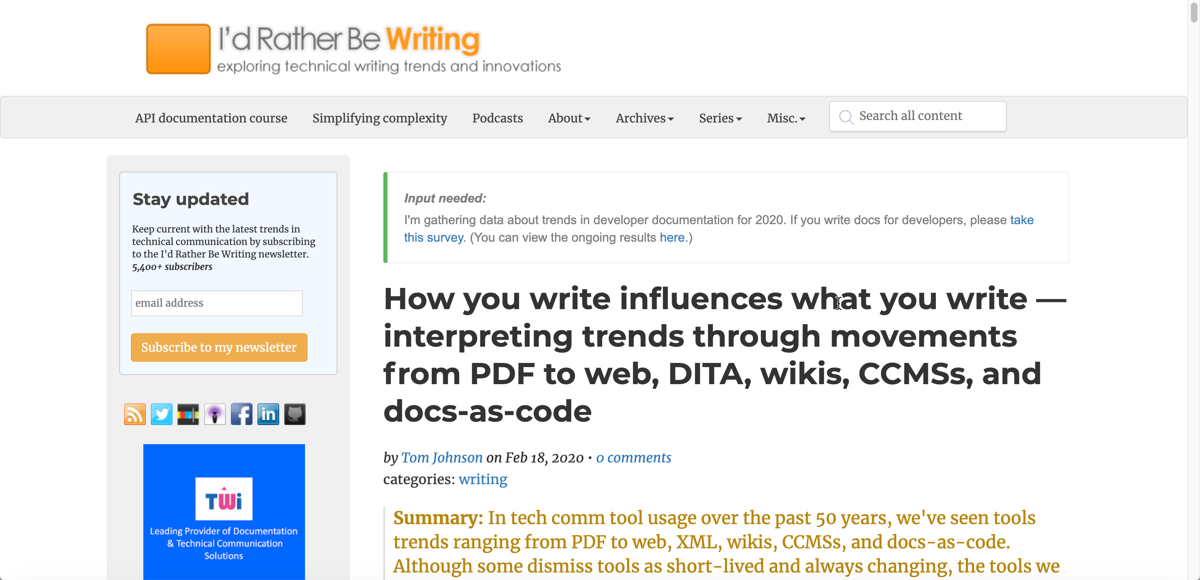This screenshot has height=580, width=1200.
Task: Visit the GitHub icon link
Action: pos(295,414)
